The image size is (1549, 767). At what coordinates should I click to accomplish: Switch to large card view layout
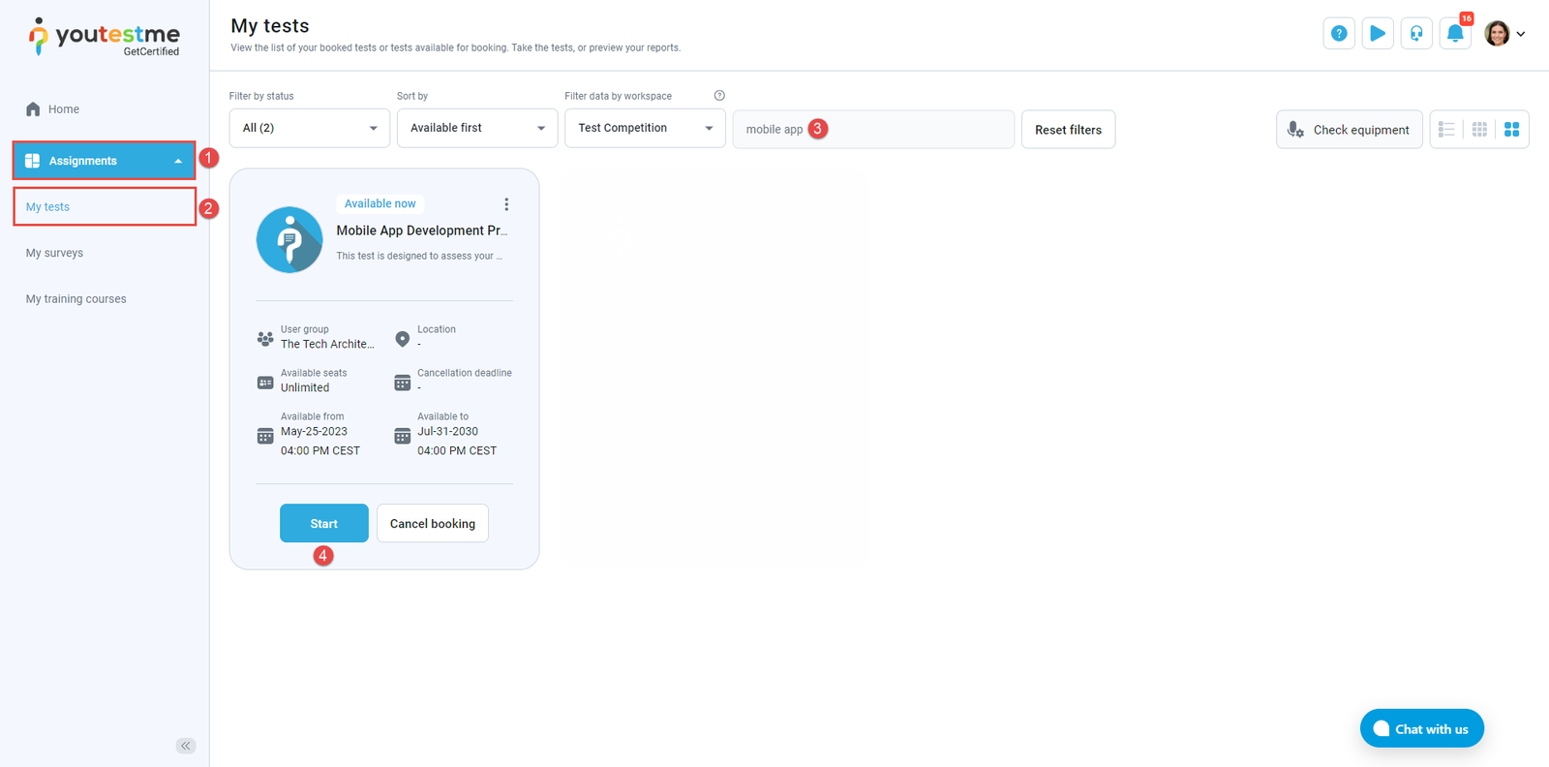coord(1511,129)
